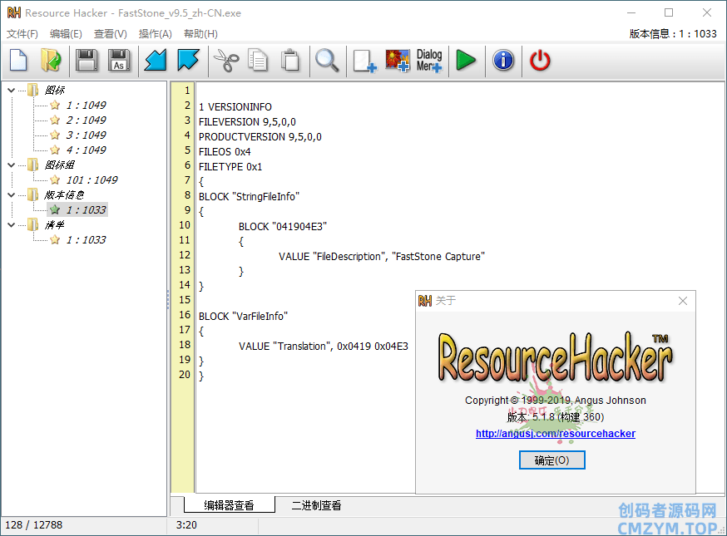Screen dimensions: 727x536
Task: Click the blue Information icon
Action: pos(503,61)
